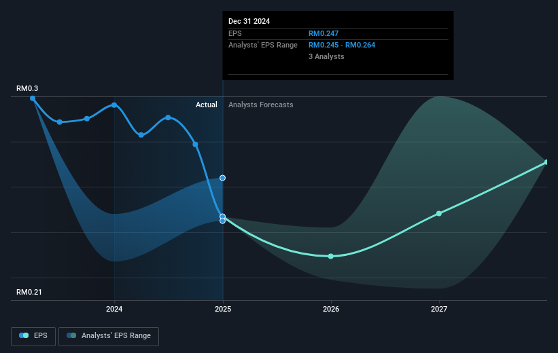Toggle the EPS series in the legend
This screenshot has height=353, width=558.
click(35, 336)
